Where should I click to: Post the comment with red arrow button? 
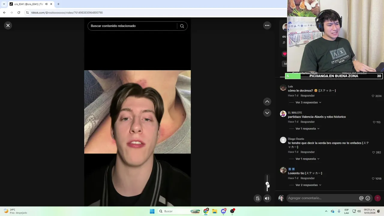(377, 198)
